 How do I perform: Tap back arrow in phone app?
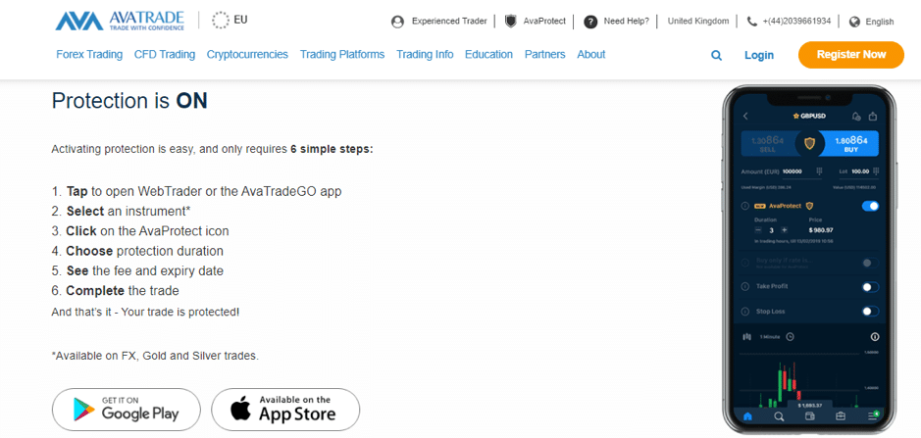point(745,117)
